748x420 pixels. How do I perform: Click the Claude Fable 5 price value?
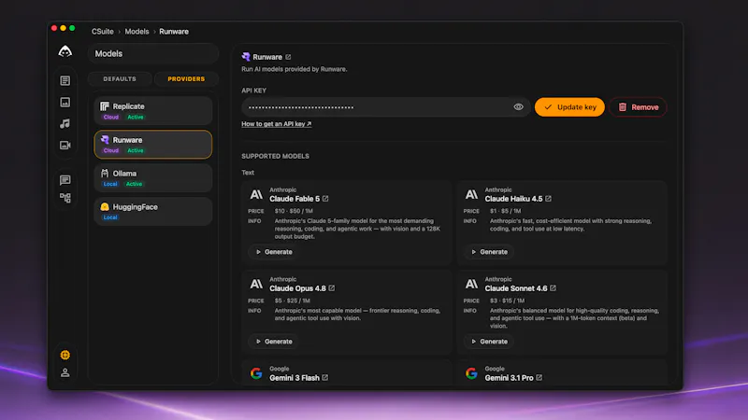pos(294,211)
